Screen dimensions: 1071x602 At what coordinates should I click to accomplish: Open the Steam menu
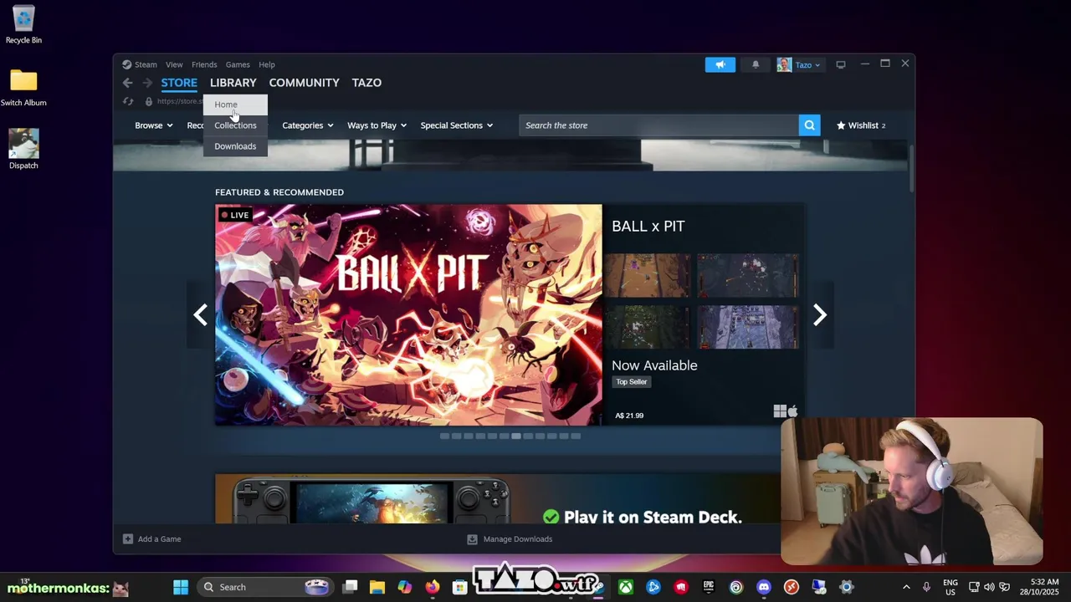pos(146,64)
